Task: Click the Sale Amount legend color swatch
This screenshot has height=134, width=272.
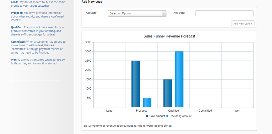Action: (147, 116)
